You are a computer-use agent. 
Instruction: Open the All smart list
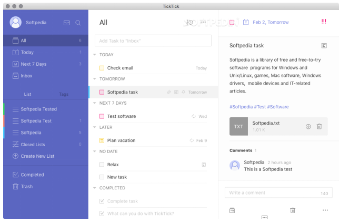46,40
